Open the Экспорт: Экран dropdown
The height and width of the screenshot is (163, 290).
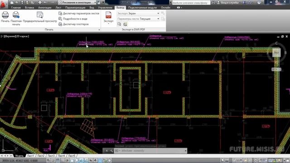138,14
